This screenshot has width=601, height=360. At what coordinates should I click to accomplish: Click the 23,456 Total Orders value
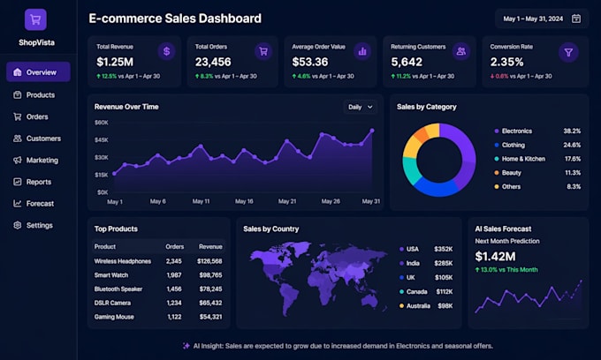tap(213, 62)
